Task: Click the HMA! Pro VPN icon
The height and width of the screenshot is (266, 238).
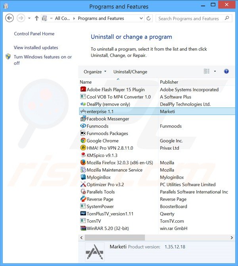Action: pos(83,148)
